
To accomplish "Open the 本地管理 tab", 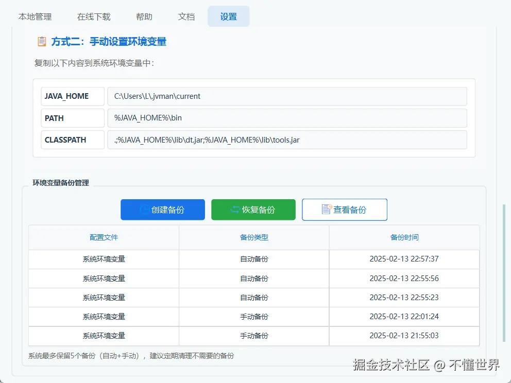I will tap(35, 16).
